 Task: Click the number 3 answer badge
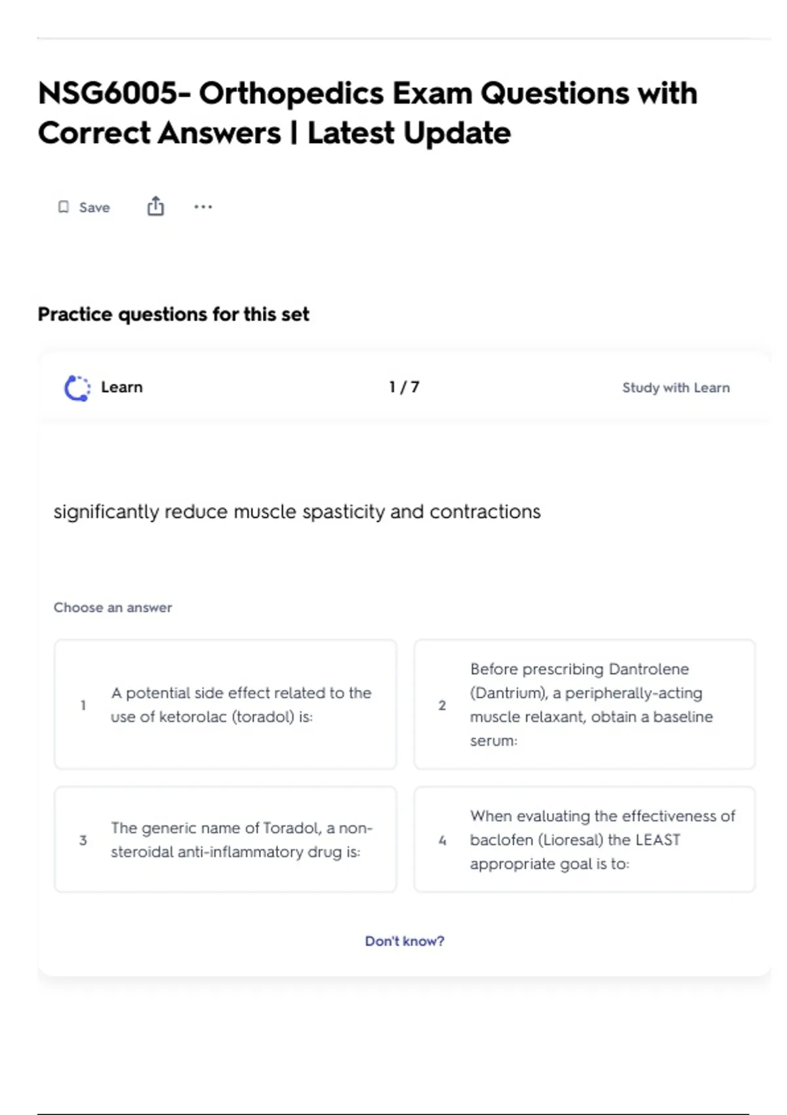click(83, 840)
